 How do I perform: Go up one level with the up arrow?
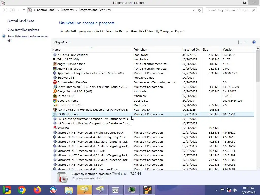pos(24,10)
